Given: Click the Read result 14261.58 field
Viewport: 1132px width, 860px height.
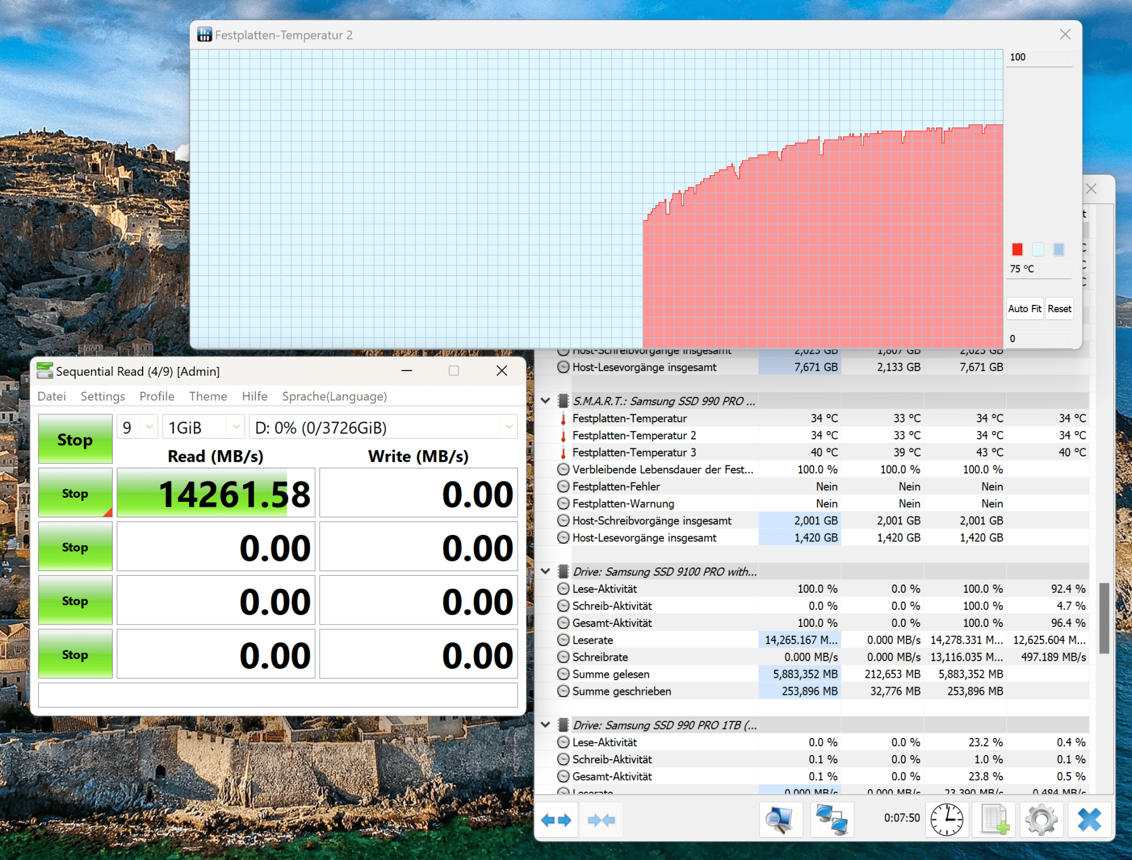Looking at the screenshot, I should coord(216,493).
